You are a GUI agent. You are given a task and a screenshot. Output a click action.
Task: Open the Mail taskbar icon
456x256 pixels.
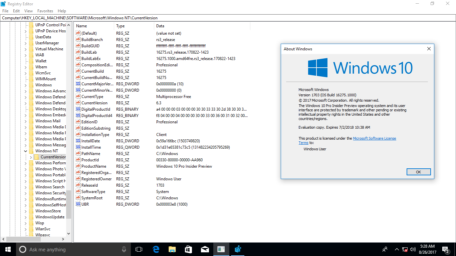(x=205, y=249)
